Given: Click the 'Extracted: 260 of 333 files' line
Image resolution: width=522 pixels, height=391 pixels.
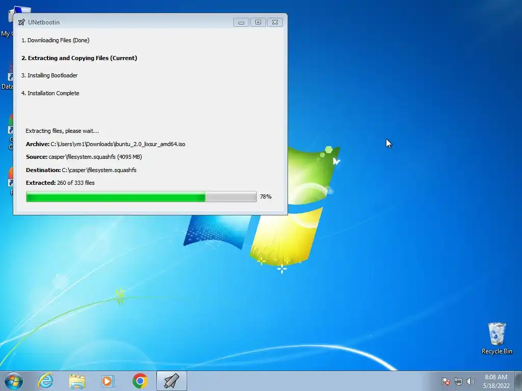Looking at the screenshot, I should [x=60, y=183].
